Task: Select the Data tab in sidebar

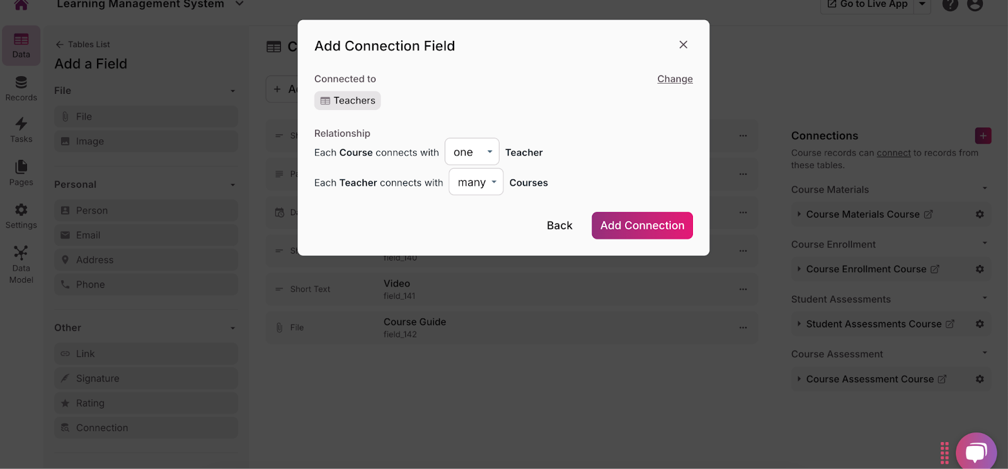Action: 21,45
